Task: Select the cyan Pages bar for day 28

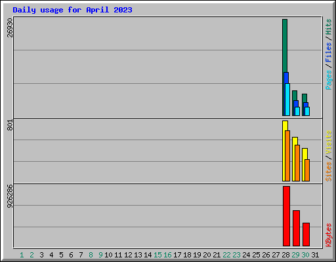Action: coord(287,100)
